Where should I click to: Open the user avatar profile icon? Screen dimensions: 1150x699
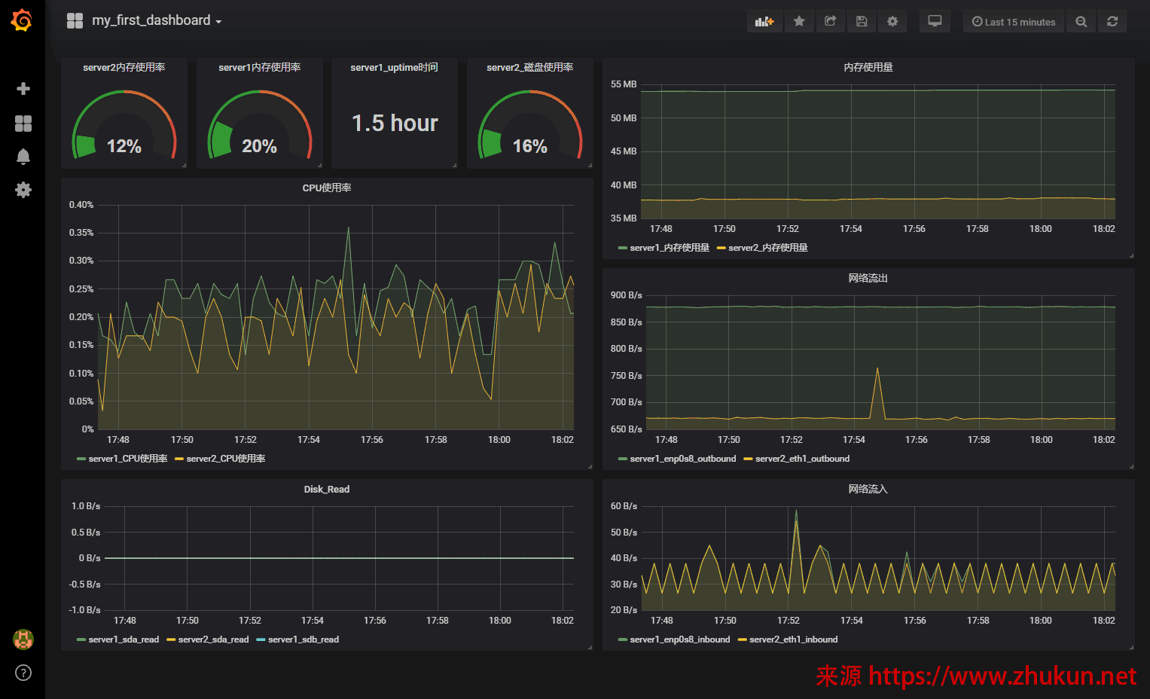pyautogui.click(x=23, y=639)
